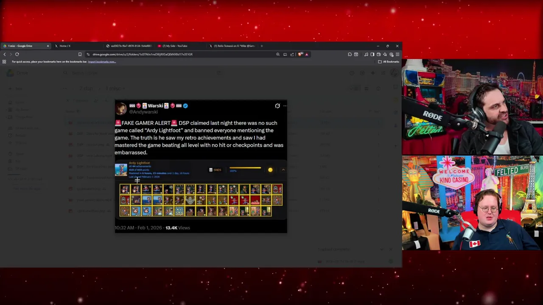Open the zoom magnifier in address bar

(278, 54)
